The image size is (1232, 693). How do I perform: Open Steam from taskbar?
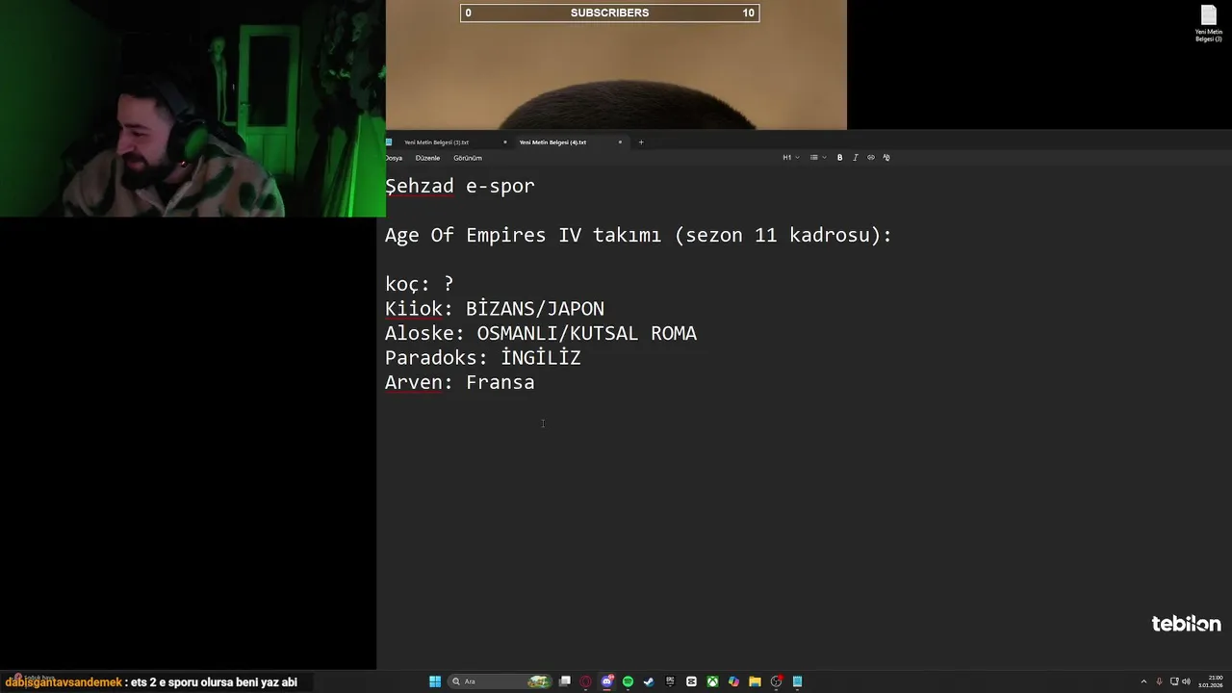pyautogui.click(x=649, y=681)
